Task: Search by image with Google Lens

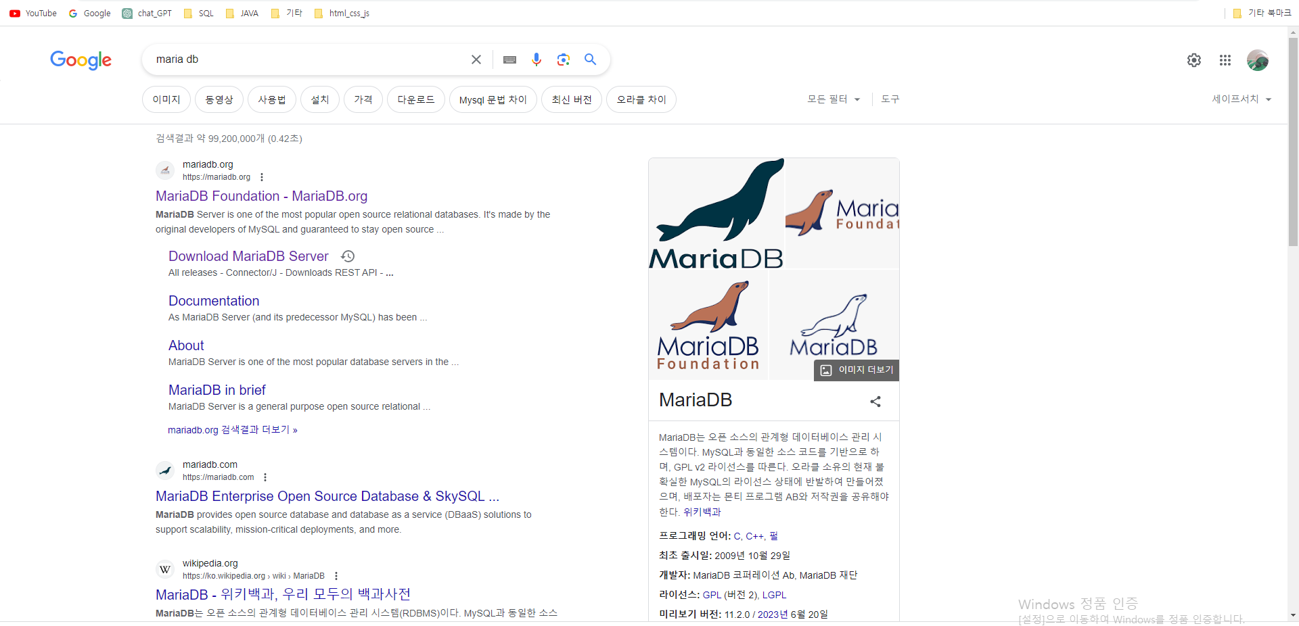Action: tap(564, 59)
